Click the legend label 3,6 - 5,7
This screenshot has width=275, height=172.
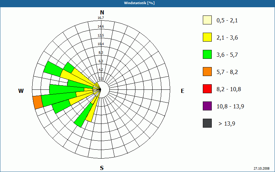227,55
